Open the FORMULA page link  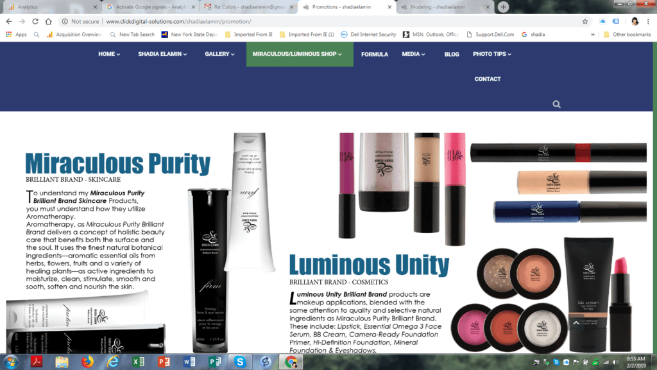coord(374,55)
